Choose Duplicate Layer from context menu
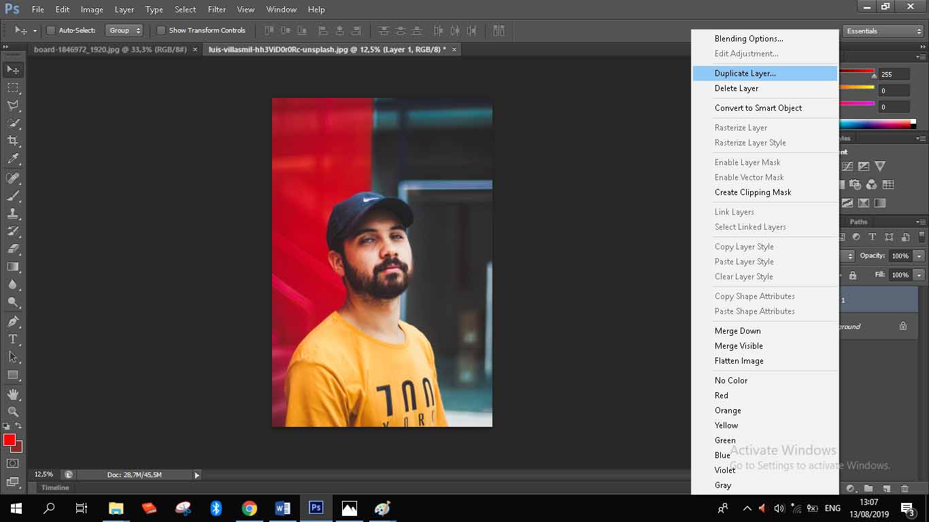 click(x=745, y=73)
